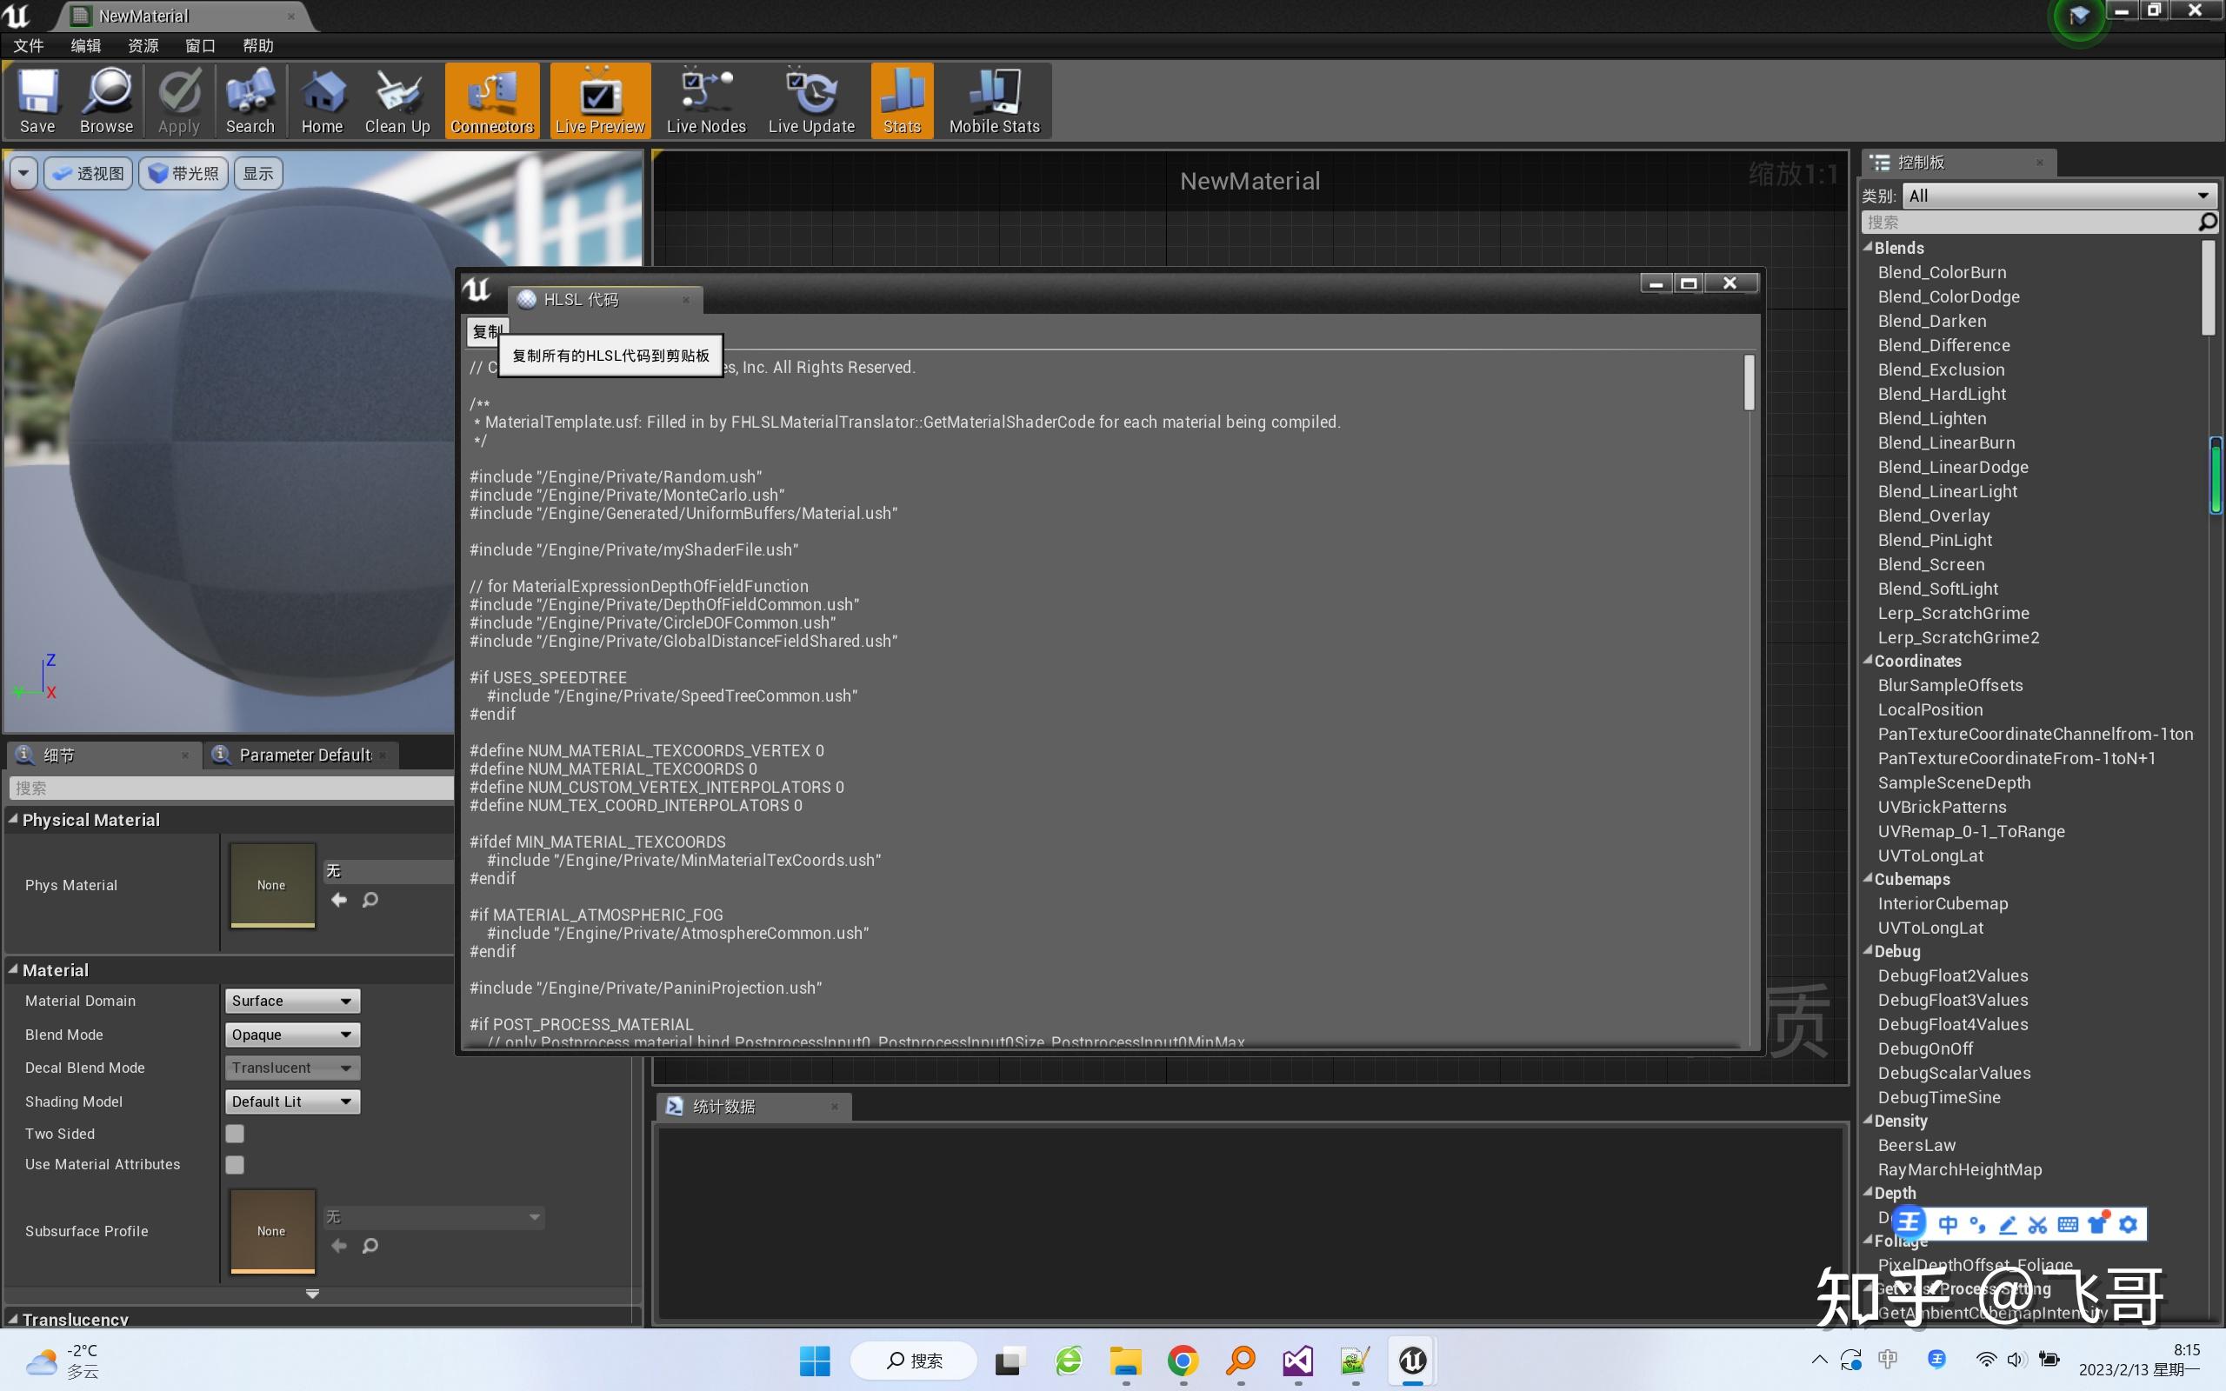Collapse the Debug category
The width and height of the screenshot is (2226, 1391).
[1867, 951]
